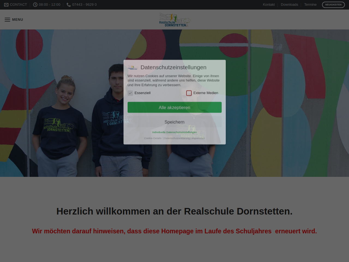Click the clock icon for opening hours
This screenshot has width=349, height=262.
(35, 5)
